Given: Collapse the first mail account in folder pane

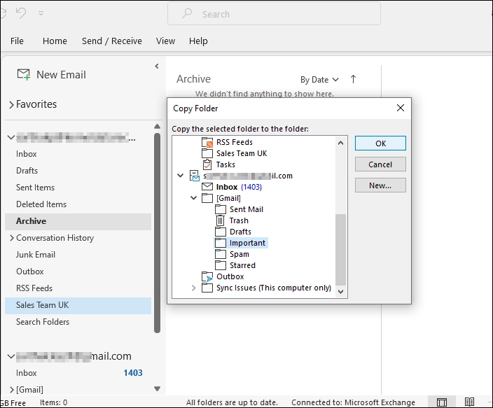Looking at the screenshot, I should (x=11, y=137).
